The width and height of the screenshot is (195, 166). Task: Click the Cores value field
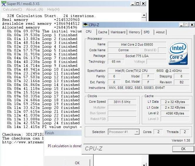(158, 132)
